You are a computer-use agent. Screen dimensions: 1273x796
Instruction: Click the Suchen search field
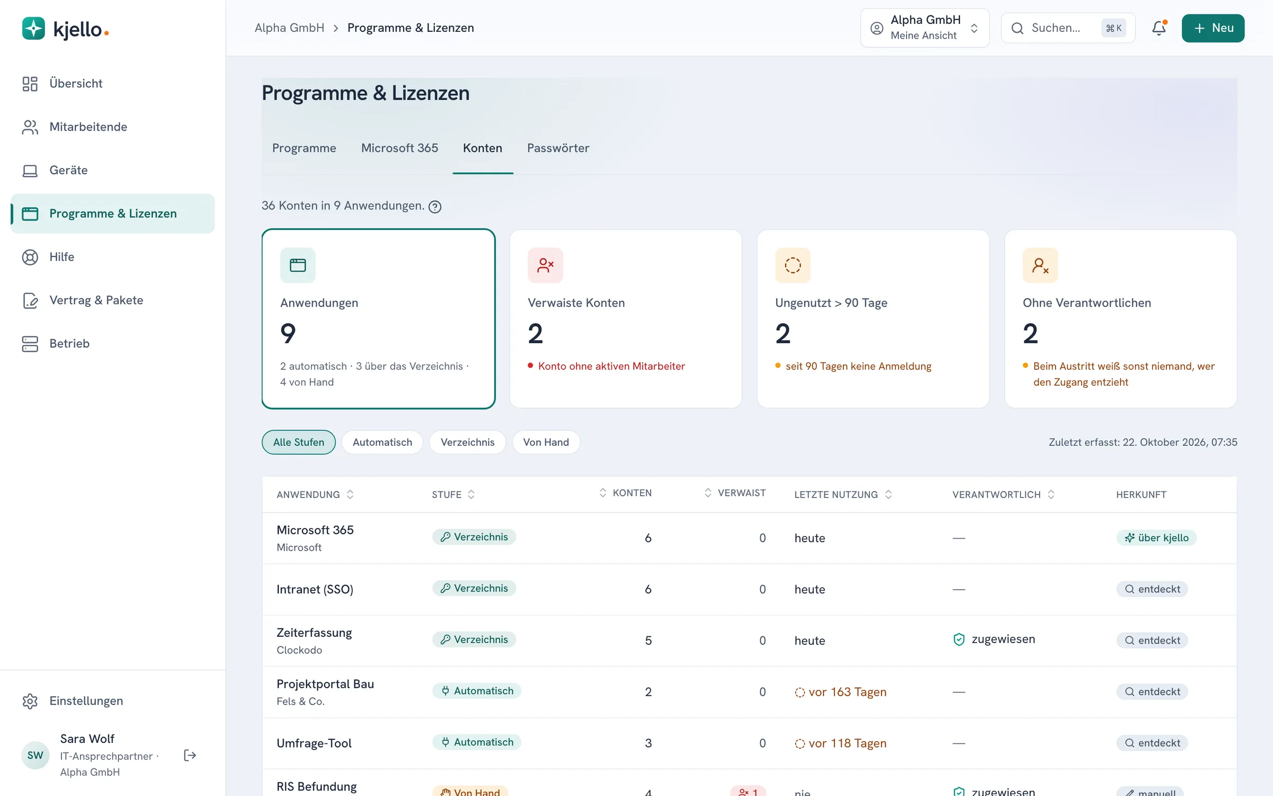(1068, 28)
